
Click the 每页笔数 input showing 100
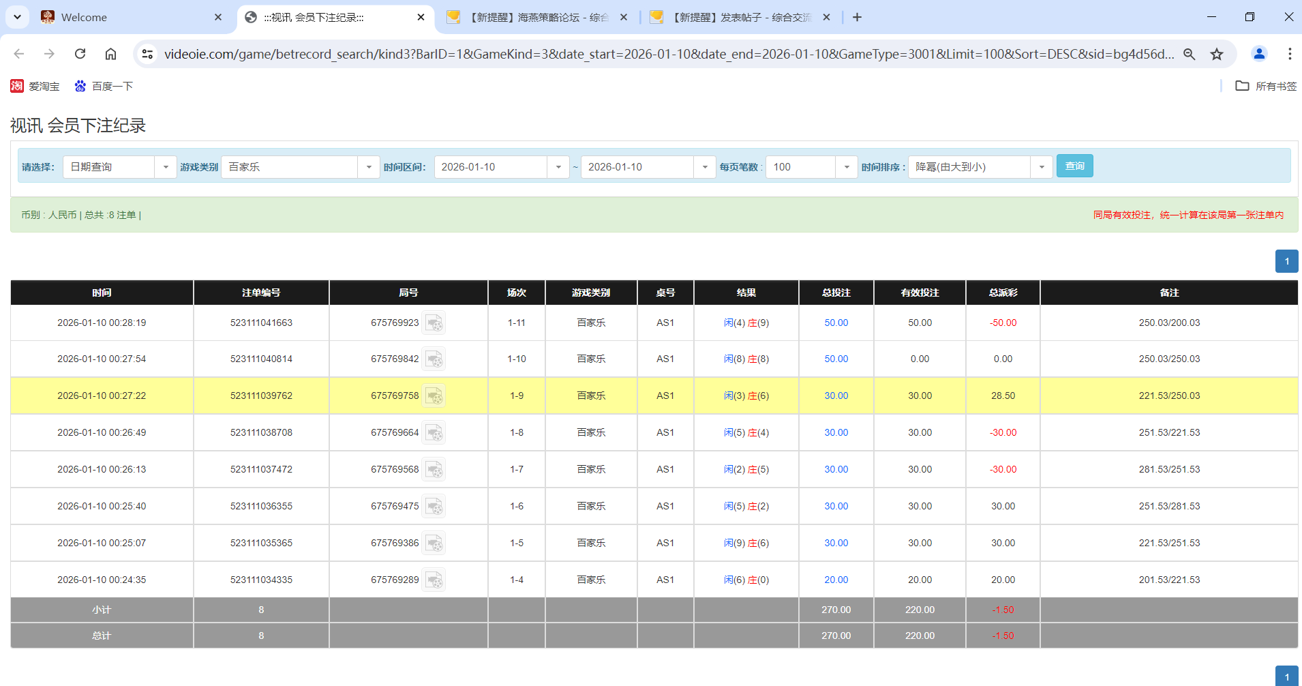pyautogui.click(x=800, y=166)
